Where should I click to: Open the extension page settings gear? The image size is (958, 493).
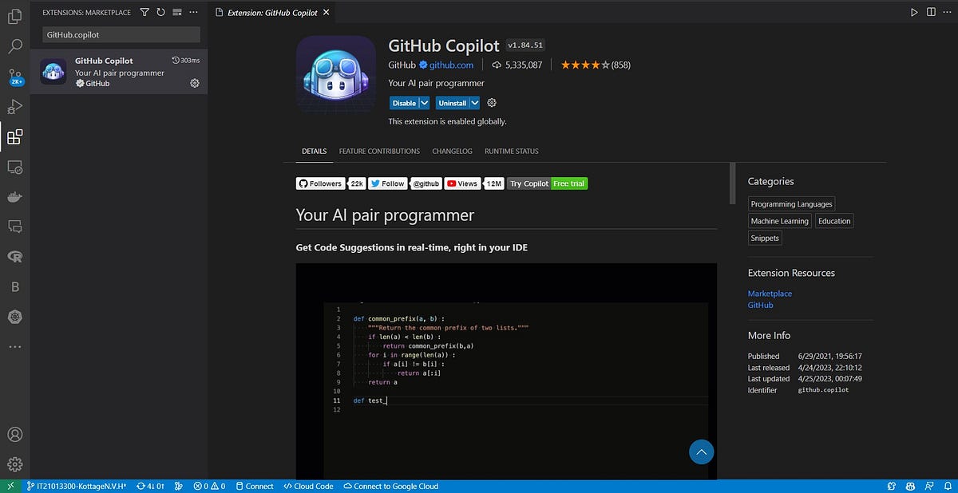pos(492,103)
